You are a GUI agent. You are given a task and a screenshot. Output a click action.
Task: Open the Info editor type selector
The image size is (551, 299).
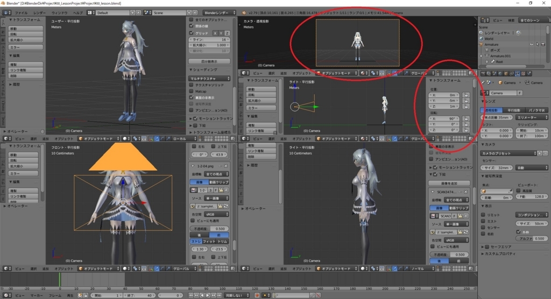click(7, 13)
